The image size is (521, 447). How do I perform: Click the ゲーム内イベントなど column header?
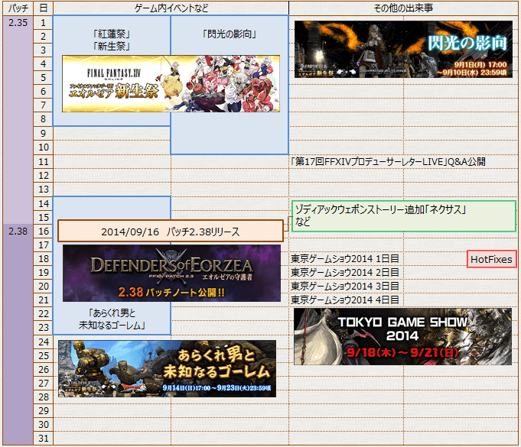pos(171,8)
